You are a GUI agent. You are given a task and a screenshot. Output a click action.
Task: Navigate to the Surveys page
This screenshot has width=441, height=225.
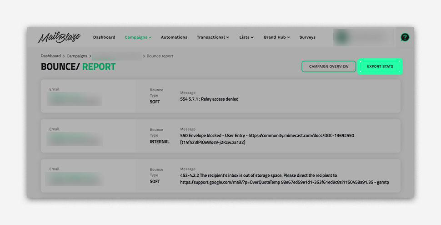coord(307,37)
